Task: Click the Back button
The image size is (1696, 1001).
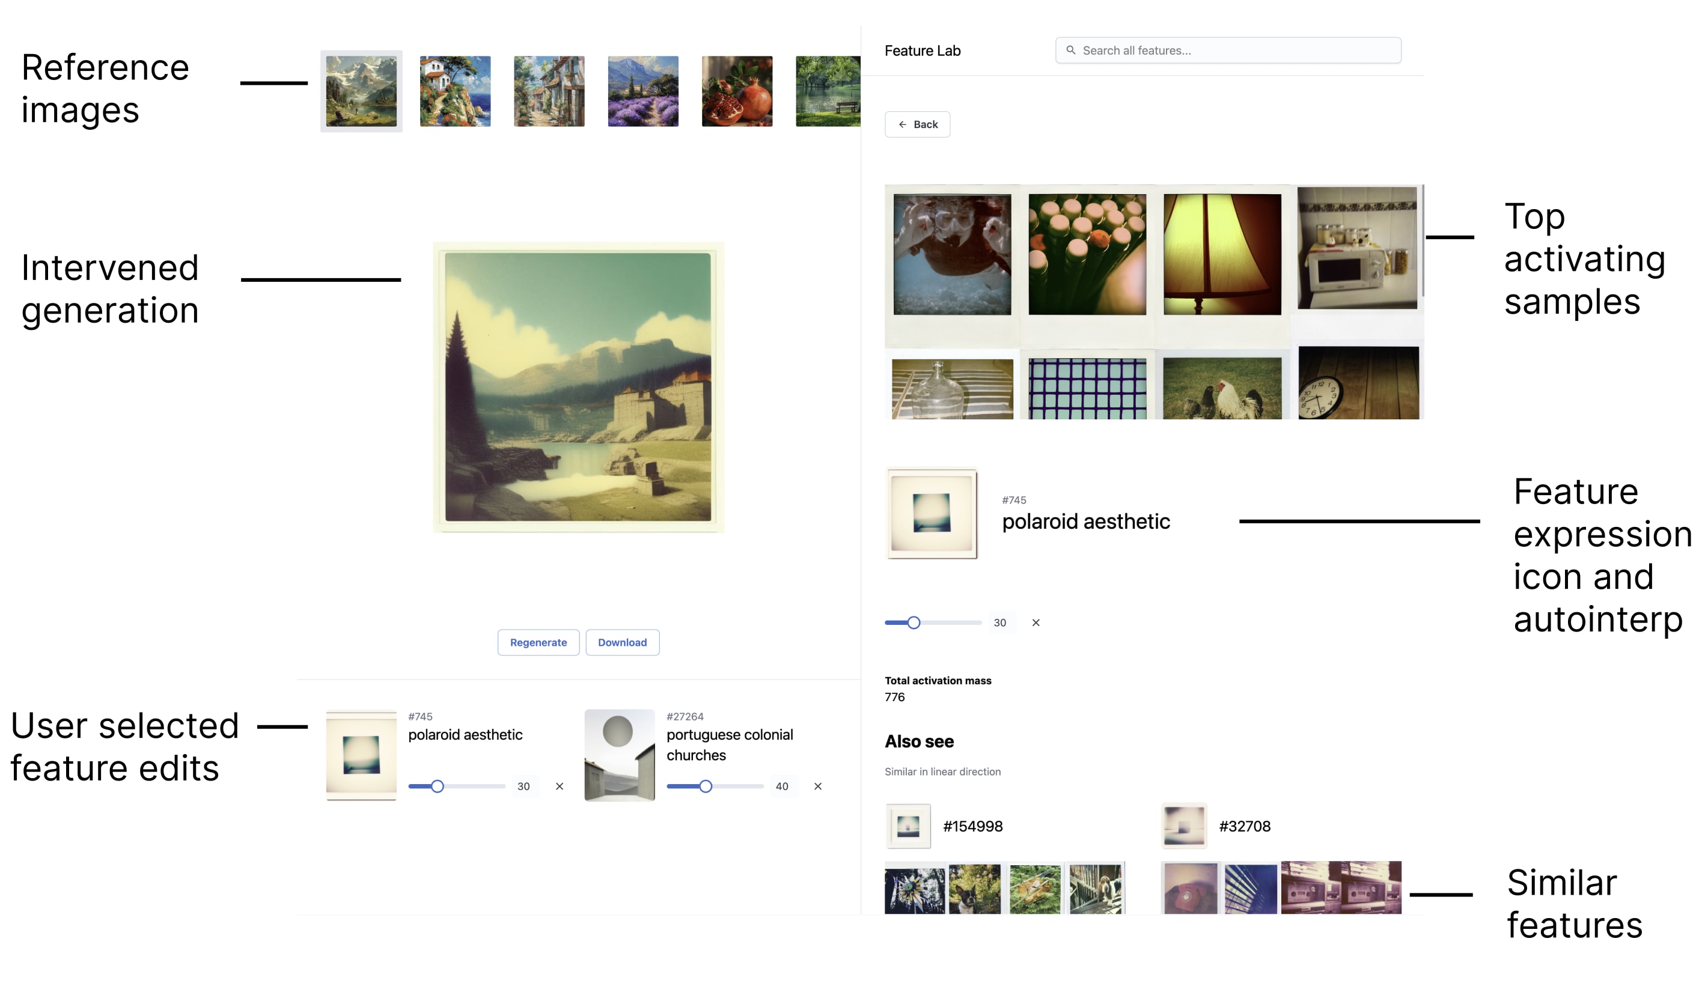Action: [917, 124]
